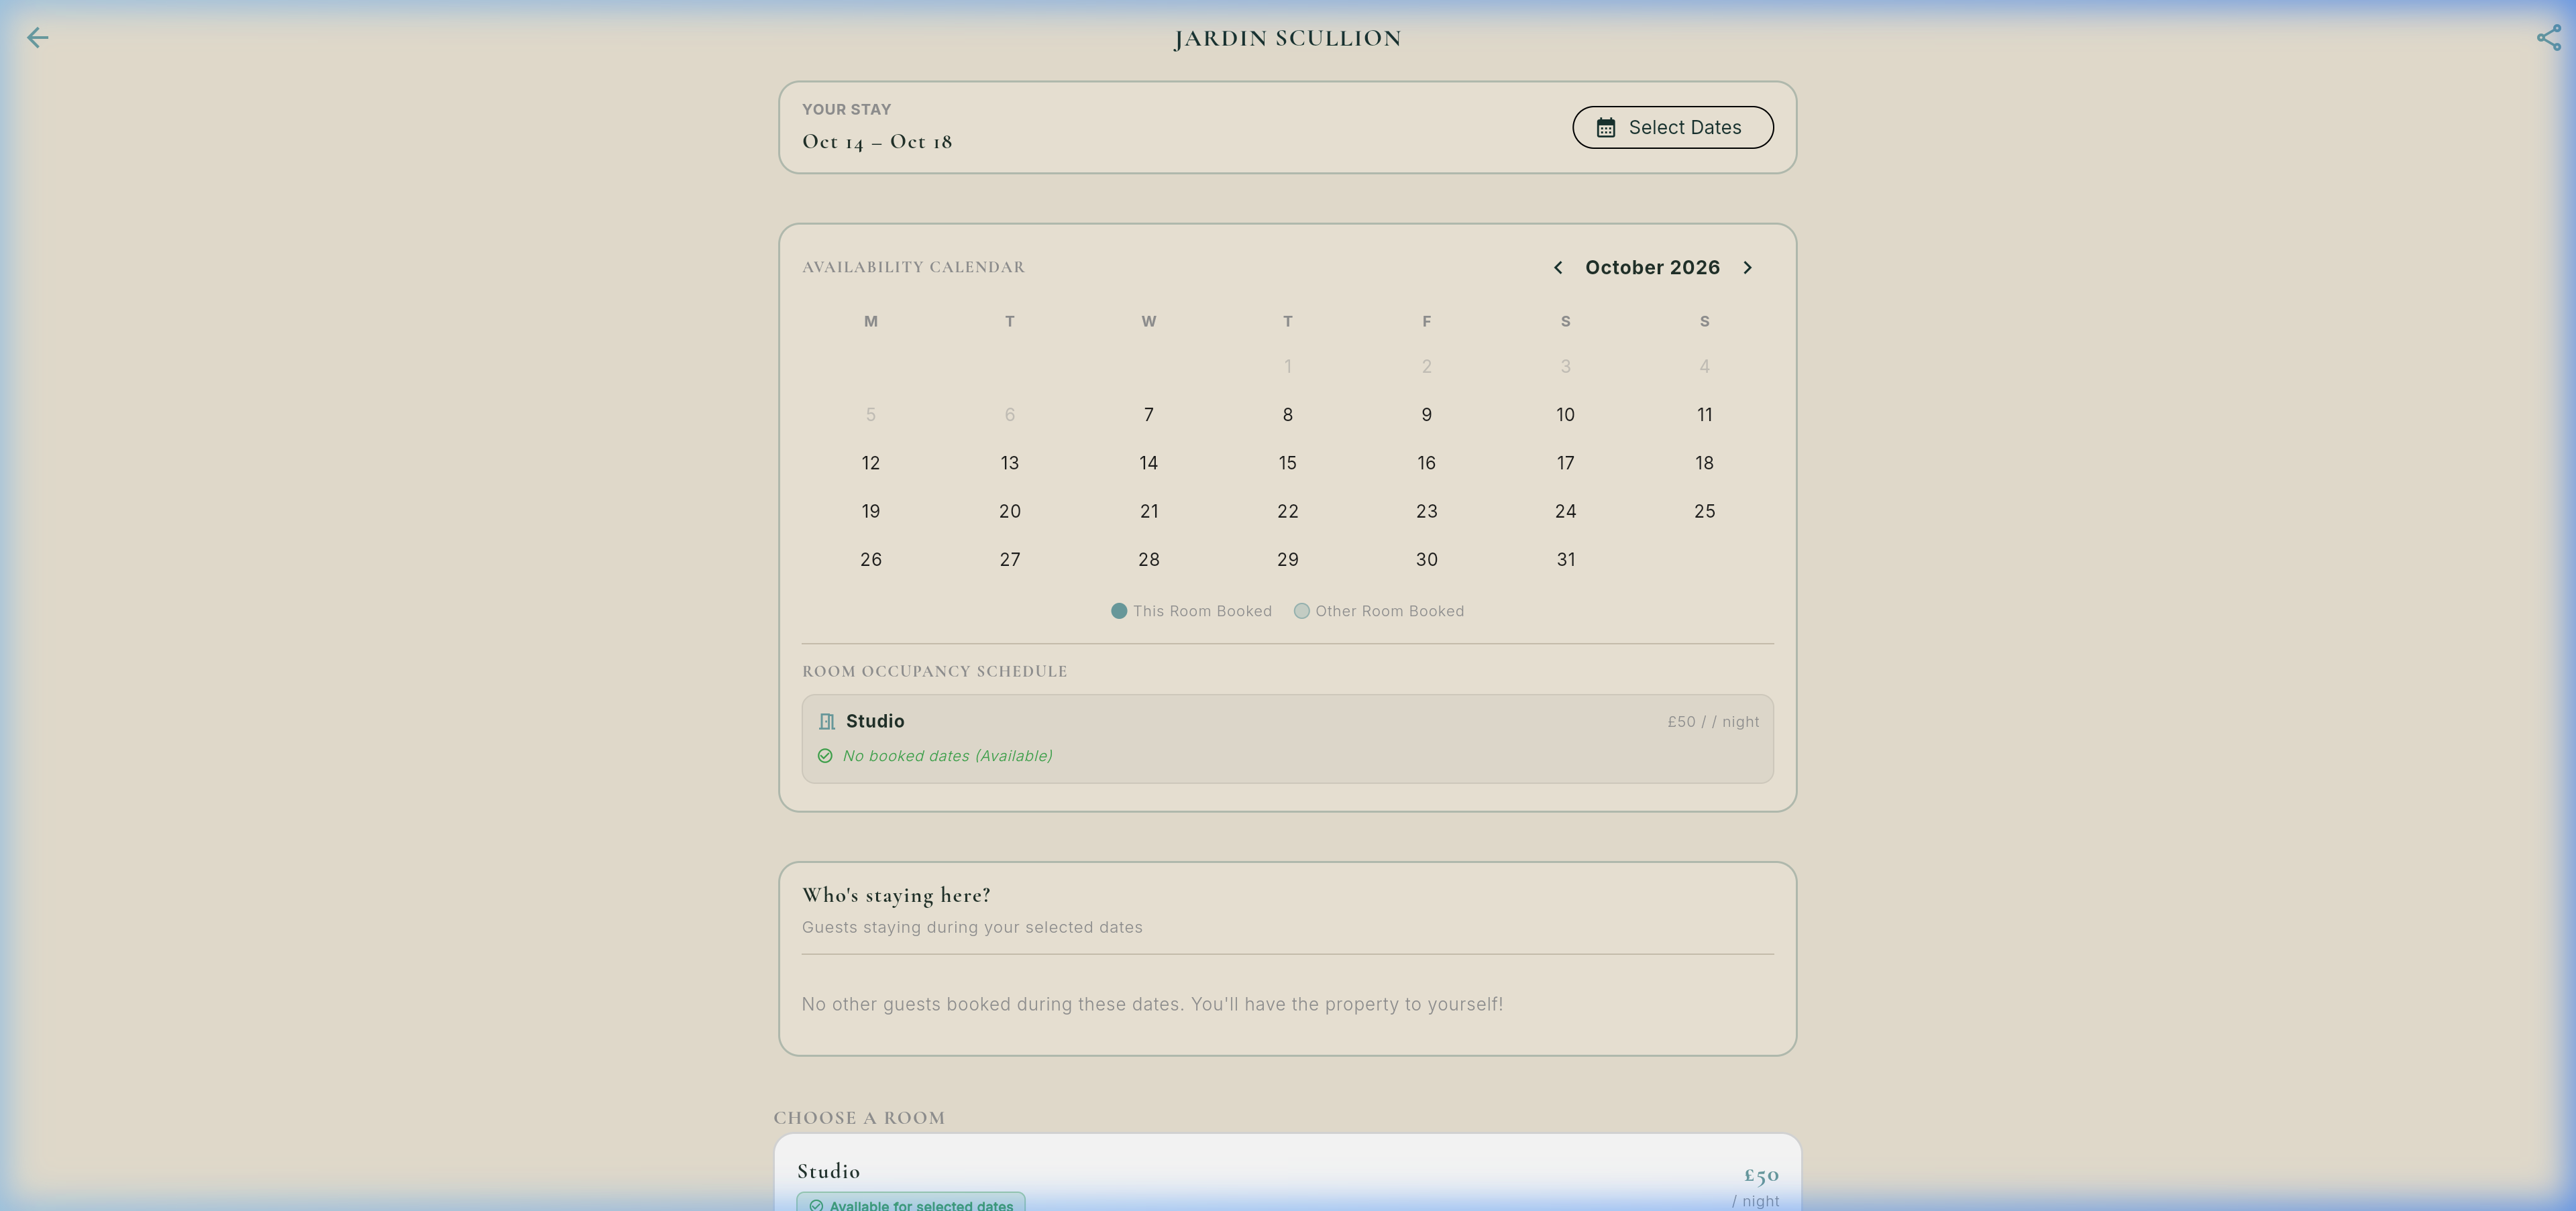The image size is (2576, 1211).
Task: Click the calendar icon in Select Dates
Action: click(1606, 128)
